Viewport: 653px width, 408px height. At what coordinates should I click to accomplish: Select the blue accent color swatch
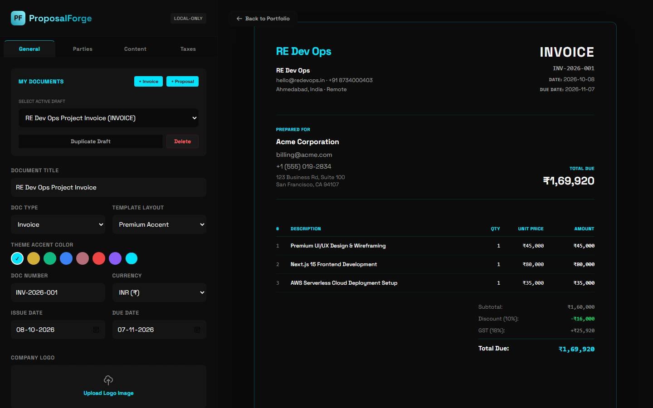coord(66,258)
